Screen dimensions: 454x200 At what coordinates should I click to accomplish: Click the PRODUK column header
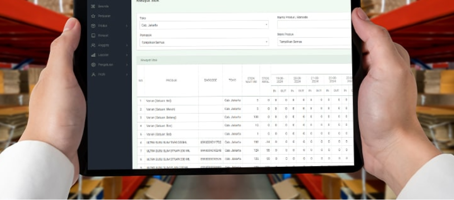point(171,80)
